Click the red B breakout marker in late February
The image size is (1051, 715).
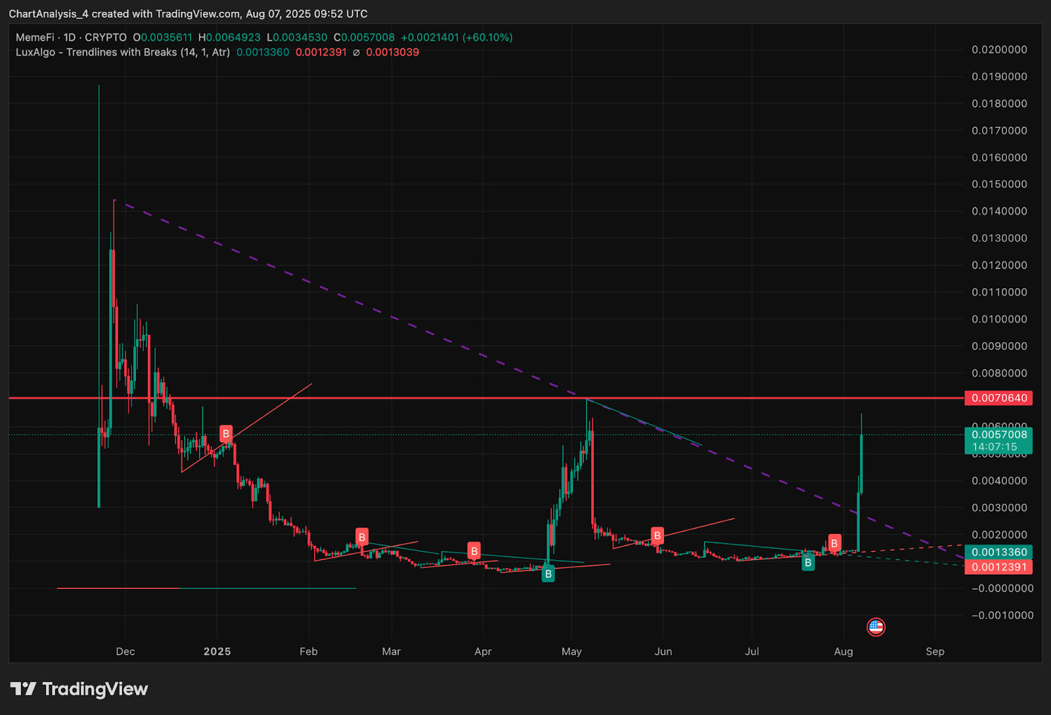(x=361, y=537)
